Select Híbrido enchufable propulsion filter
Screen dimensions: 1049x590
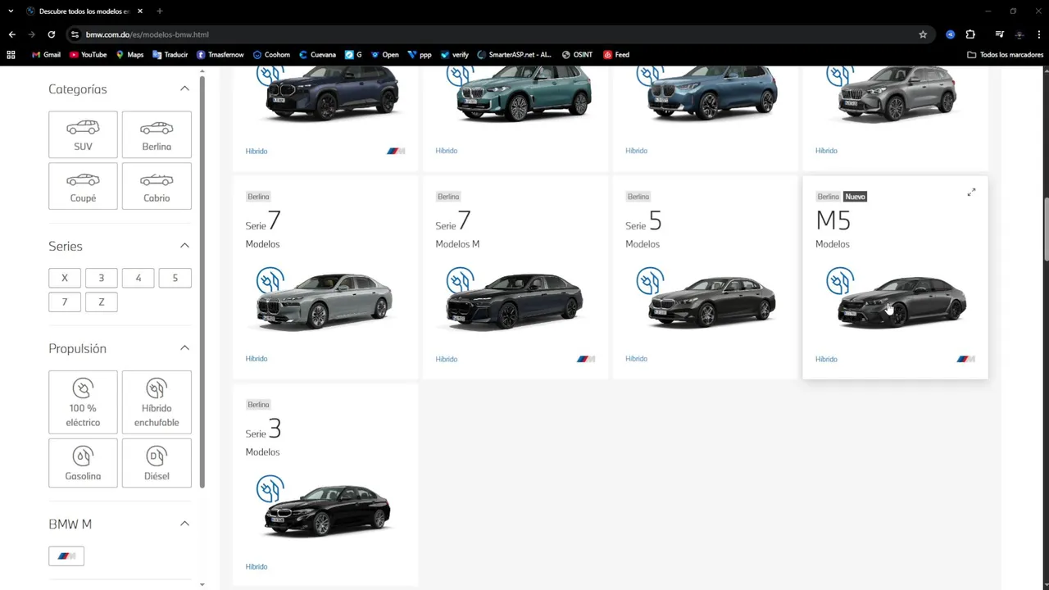(x=157, y=402)
